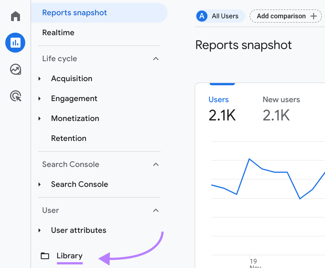This screenshot has width=325, height=268.
Task: Click the Home icon in the left rail
Action: click(x=15, y=16)
